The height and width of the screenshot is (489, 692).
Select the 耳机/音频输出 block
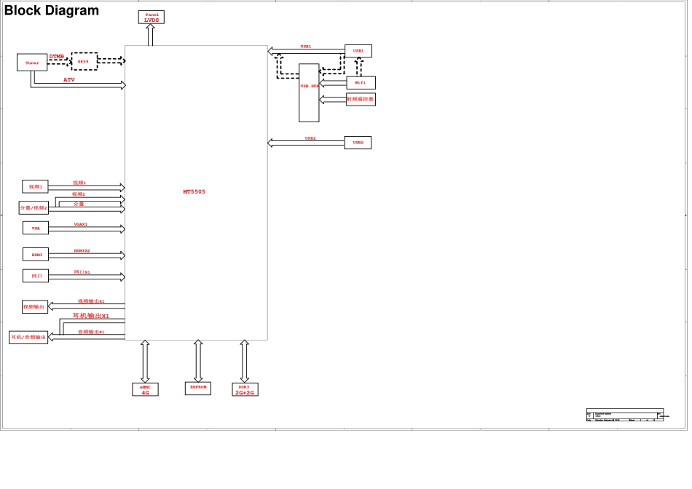click(x=28, y=337)
